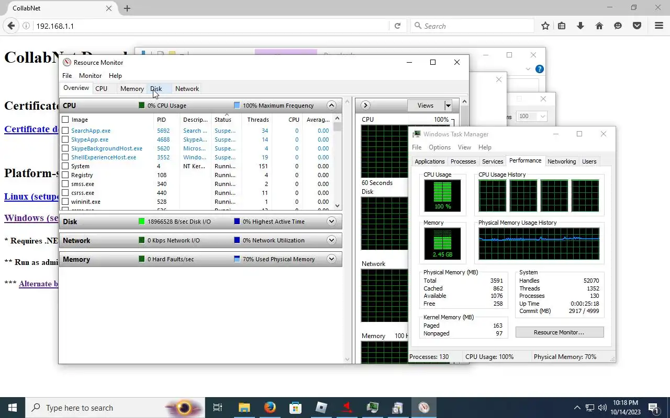Viewport: 670px width, 418px height.
Task: Open the Processes tab in Task Manager
Action: point(463,161)
